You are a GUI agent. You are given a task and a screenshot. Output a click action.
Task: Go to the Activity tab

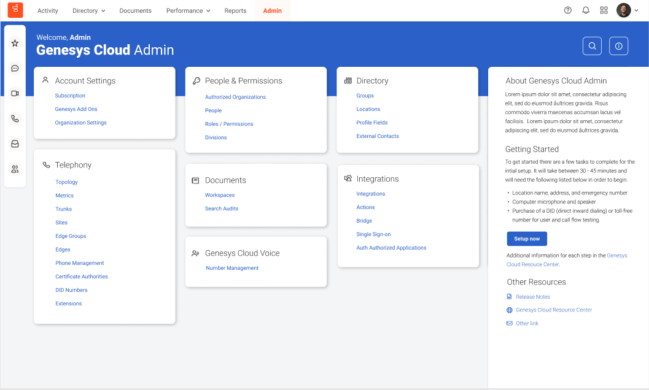click(x=48, y=10)
